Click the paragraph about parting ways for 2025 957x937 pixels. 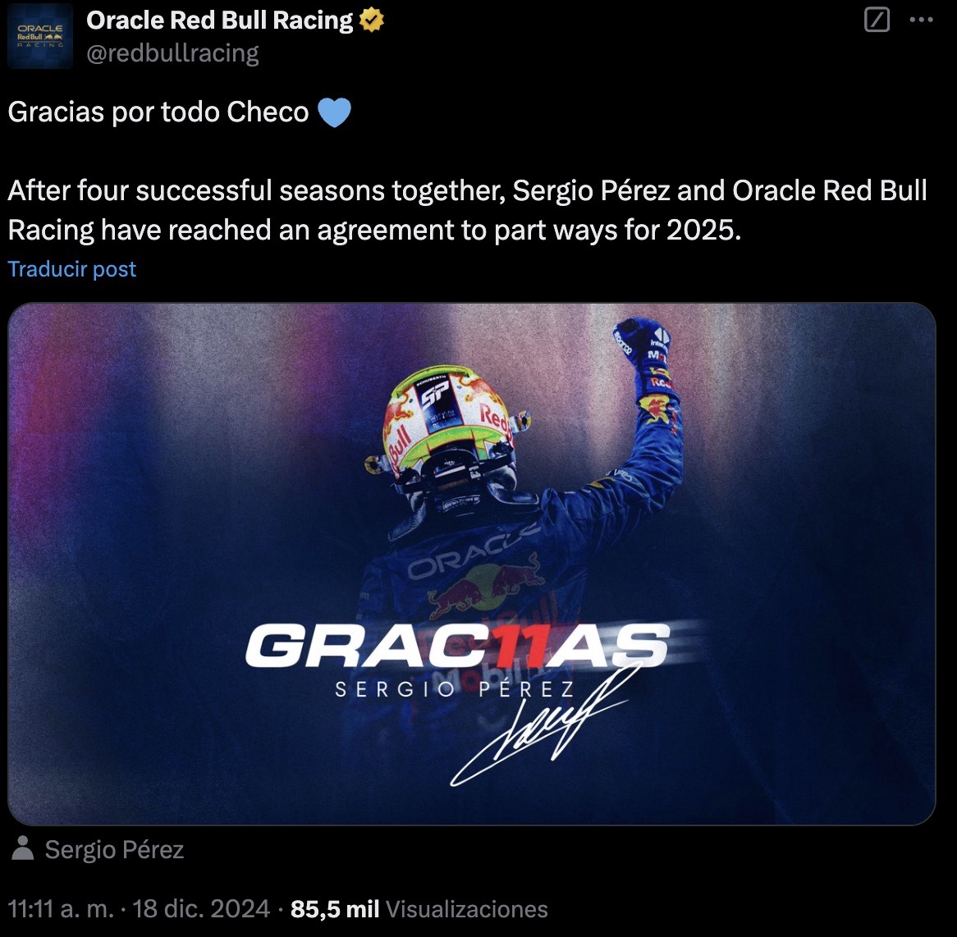pyautogui.click(x=467, y=210)
